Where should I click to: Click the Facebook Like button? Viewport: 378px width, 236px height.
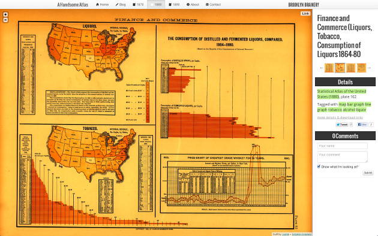coord(362,125)
